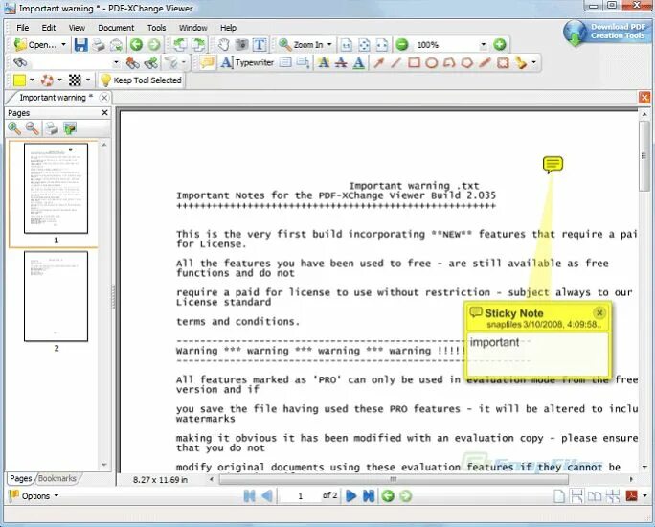The image size is (655, 527).
Task: Switch to the Bookmarks tab
Action: 57,478
